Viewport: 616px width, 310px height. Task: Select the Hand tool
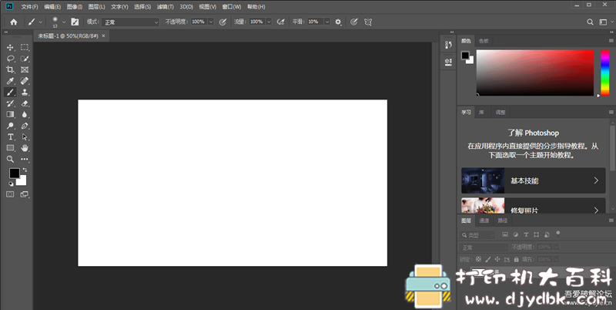click(25, 148)
